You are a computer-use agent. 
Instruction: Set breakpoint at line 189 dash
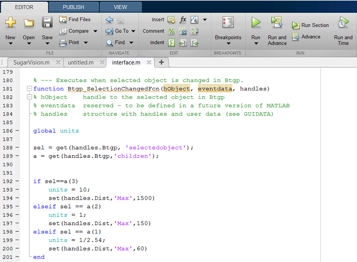coord(17,156)
